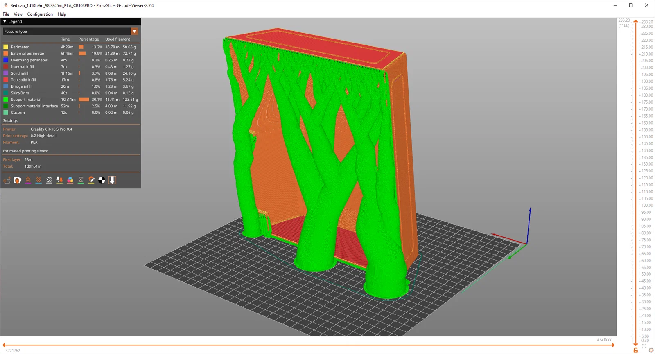Toggle seams visibility chain-link icon
The width and height of the screenshot is (655, 354).
pos(49,180)
